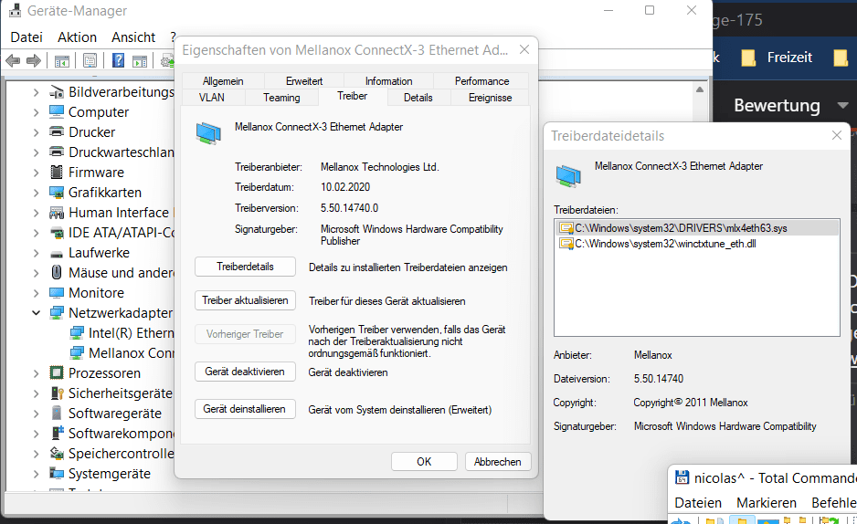The image size is (857, 524).
Task: Click the Prozessoren chip icon
Action: (x=57, y=372)
